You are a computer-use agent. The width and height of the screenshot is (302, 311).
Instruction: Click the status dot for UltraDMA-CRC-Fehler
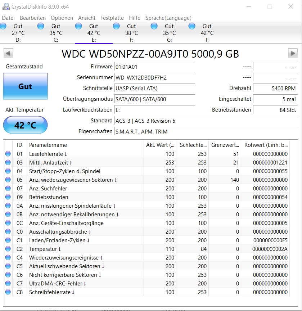click(8, 283)
